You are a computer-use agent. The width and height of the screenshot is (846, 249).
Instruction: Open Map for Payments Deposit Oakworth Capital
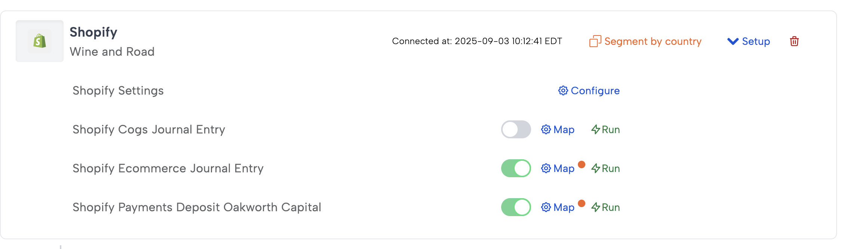click(564, 207)
